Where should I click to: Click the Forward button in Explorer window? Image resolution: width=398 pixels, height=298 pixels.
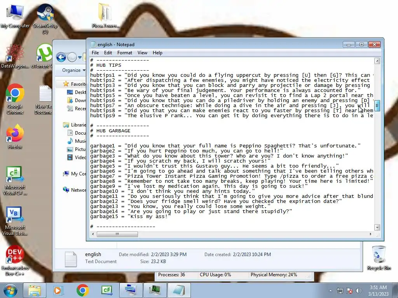pyautogui.click(x=72, y=57)
